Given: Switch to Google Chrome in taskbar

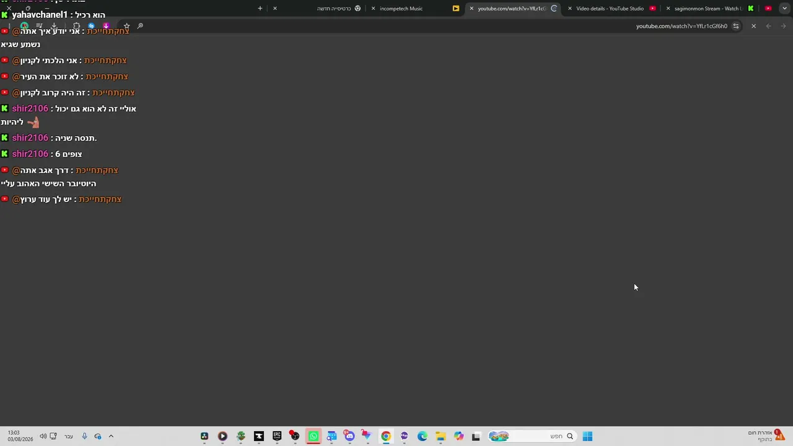Looking at the screenshot, I should [386, 436].
